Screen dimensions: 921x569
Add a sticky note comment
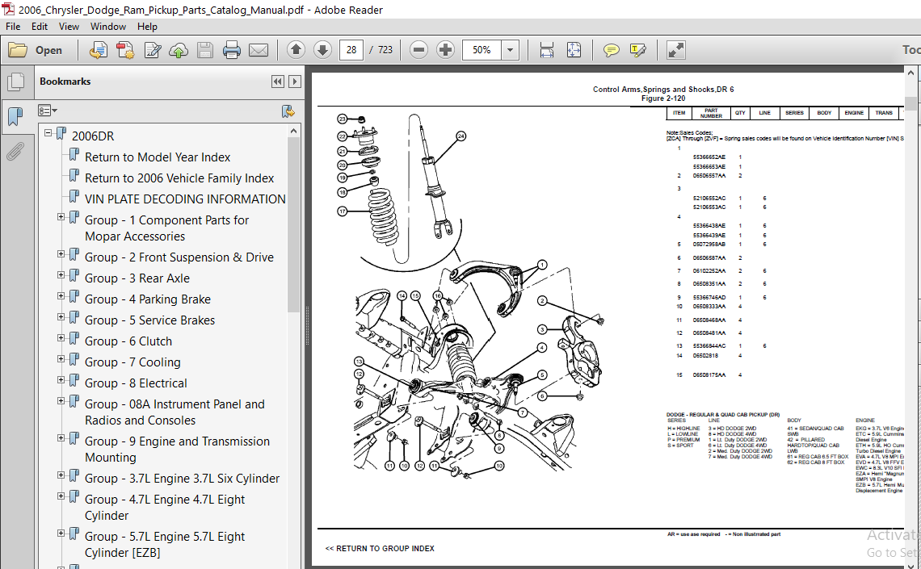point(612,50)
